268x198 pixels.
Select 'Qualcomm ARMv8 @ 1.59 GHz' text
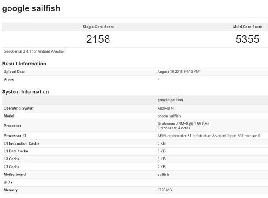click(x=183, y=124)
